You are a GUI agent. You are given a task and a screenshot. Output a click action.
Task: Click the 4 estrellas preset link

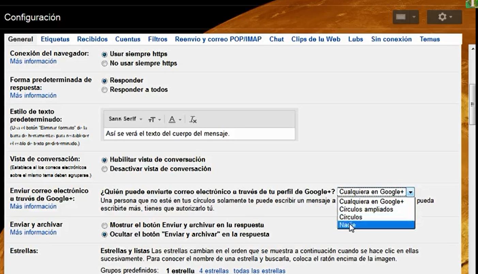214,271
